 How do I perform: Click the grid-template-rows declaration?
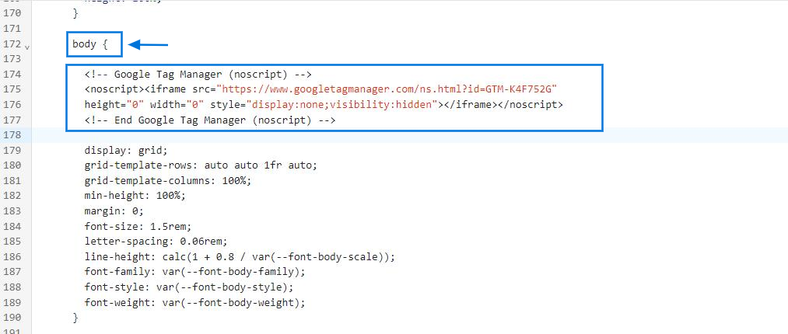(x=201, y=165)
